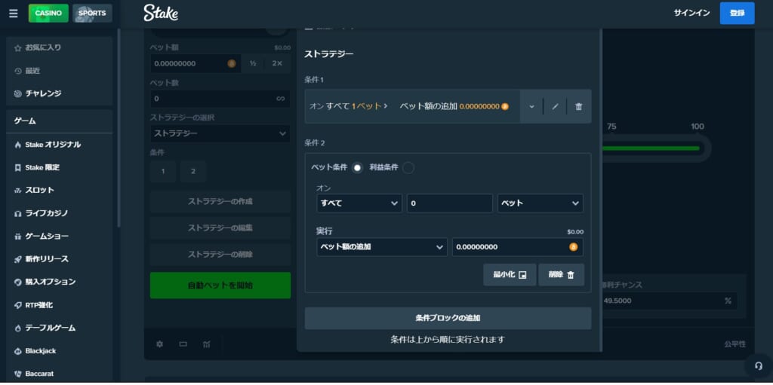The height and width of the screenshot is (385, 773).
Task: Open the hamburger menu icon
Action: click(x=14, y=14)
